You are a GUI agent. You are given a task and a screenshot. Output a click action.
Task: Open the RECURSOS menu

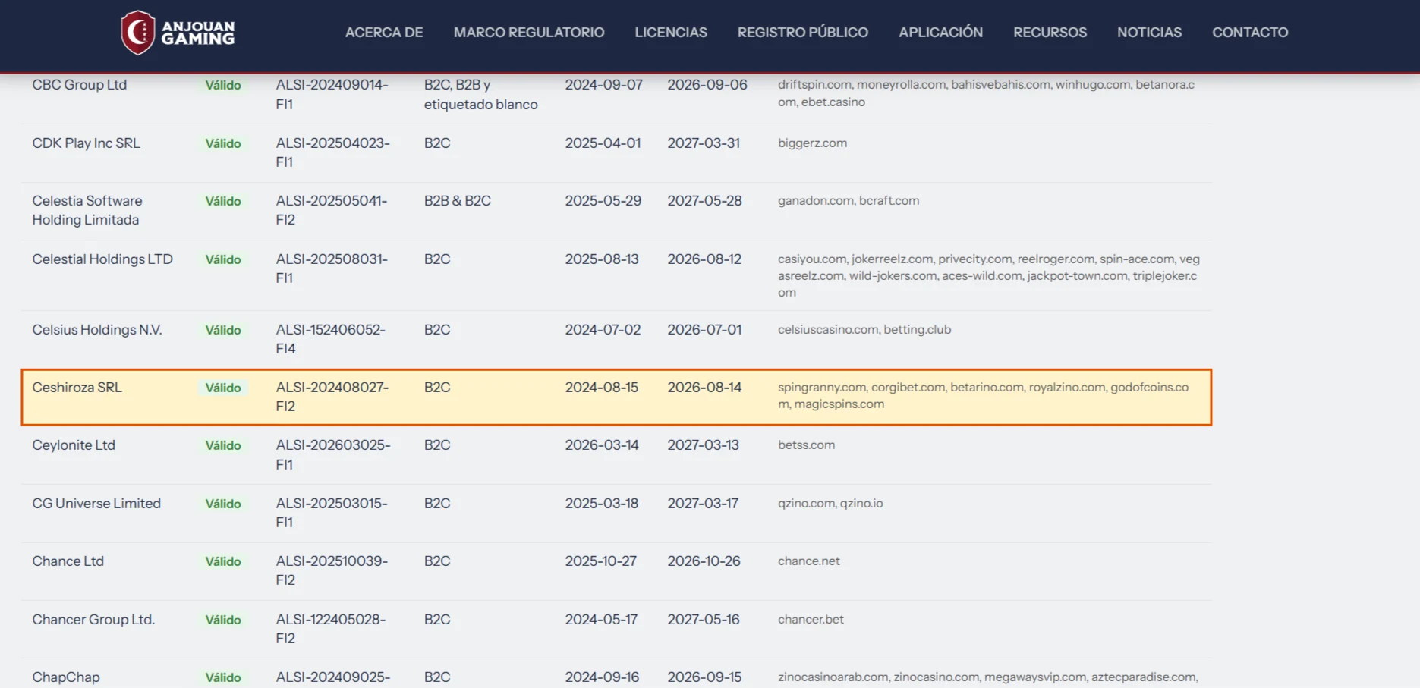pos(1050,33)
